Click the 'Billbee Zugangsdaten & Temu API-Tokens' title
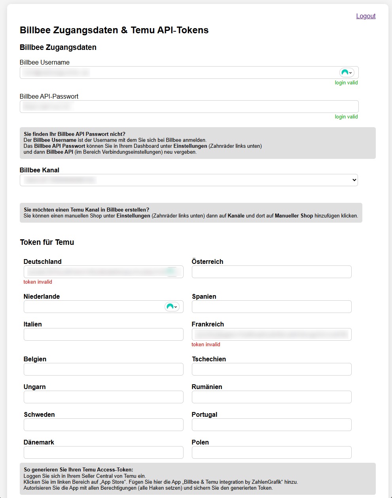The width and height of the screenshot is (392, 498). (114, 30)
